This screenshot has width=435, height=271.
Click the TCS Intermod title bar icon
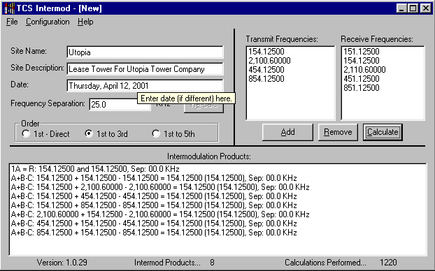click(x=9, y=8)
